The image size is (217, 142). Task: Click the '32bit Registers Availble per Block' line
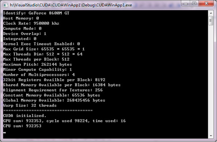(54, 80)
